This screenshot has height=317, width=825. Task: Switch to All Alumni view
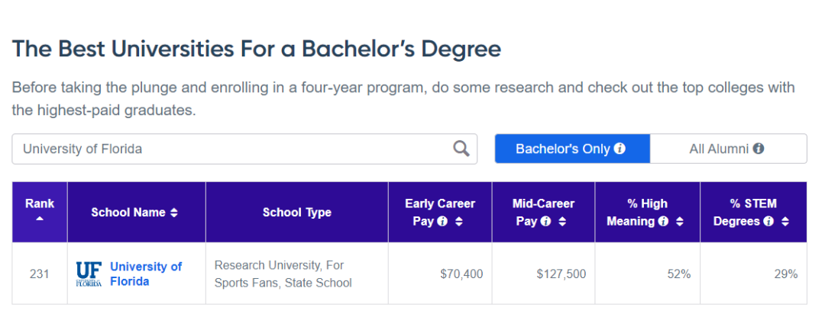[x=727, y=149]
